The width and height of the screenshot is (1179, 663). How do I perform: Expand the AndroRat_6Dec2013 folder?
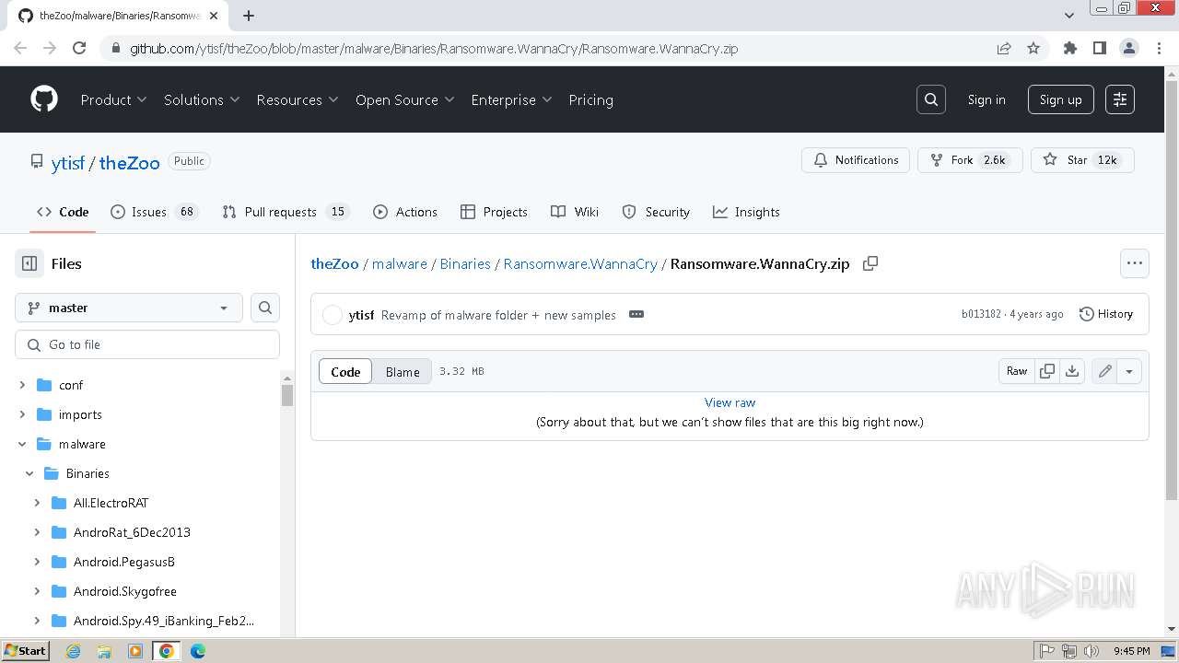pos(37,532)
